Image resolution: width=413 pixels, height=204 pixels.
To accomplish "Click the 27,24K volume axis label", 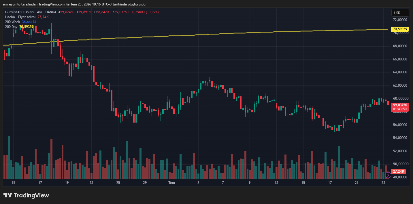I will coord(399,171).
